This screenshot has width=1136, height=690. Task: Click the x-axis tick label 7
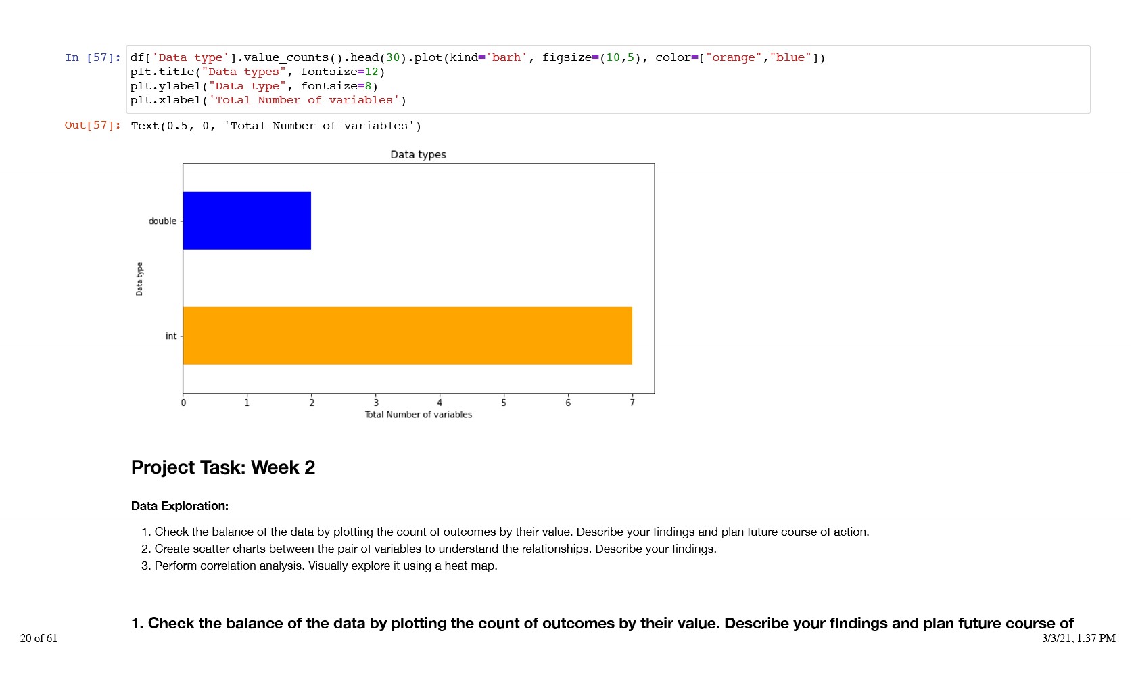[x=632, y=403]
